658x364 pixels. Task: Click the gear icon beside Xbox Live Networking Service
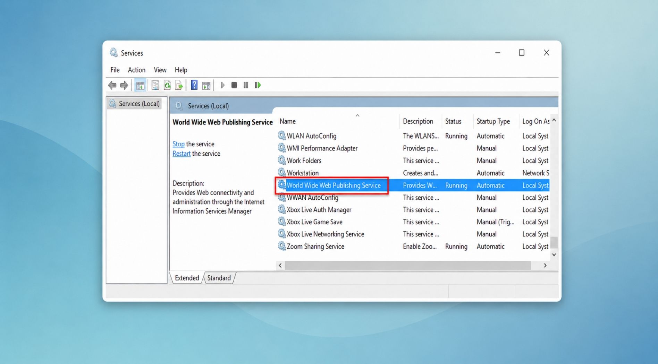coord(282,234)
